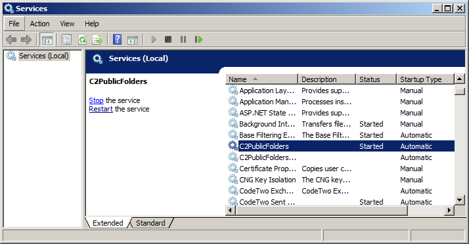Select the C2PublicFolders... truncated service row
The image size is (469, 244).
(340, 157)
